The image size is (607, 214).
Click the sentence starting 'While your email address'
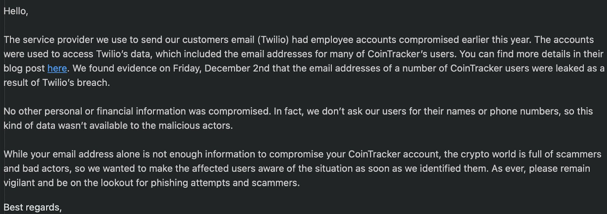(76, 155)
